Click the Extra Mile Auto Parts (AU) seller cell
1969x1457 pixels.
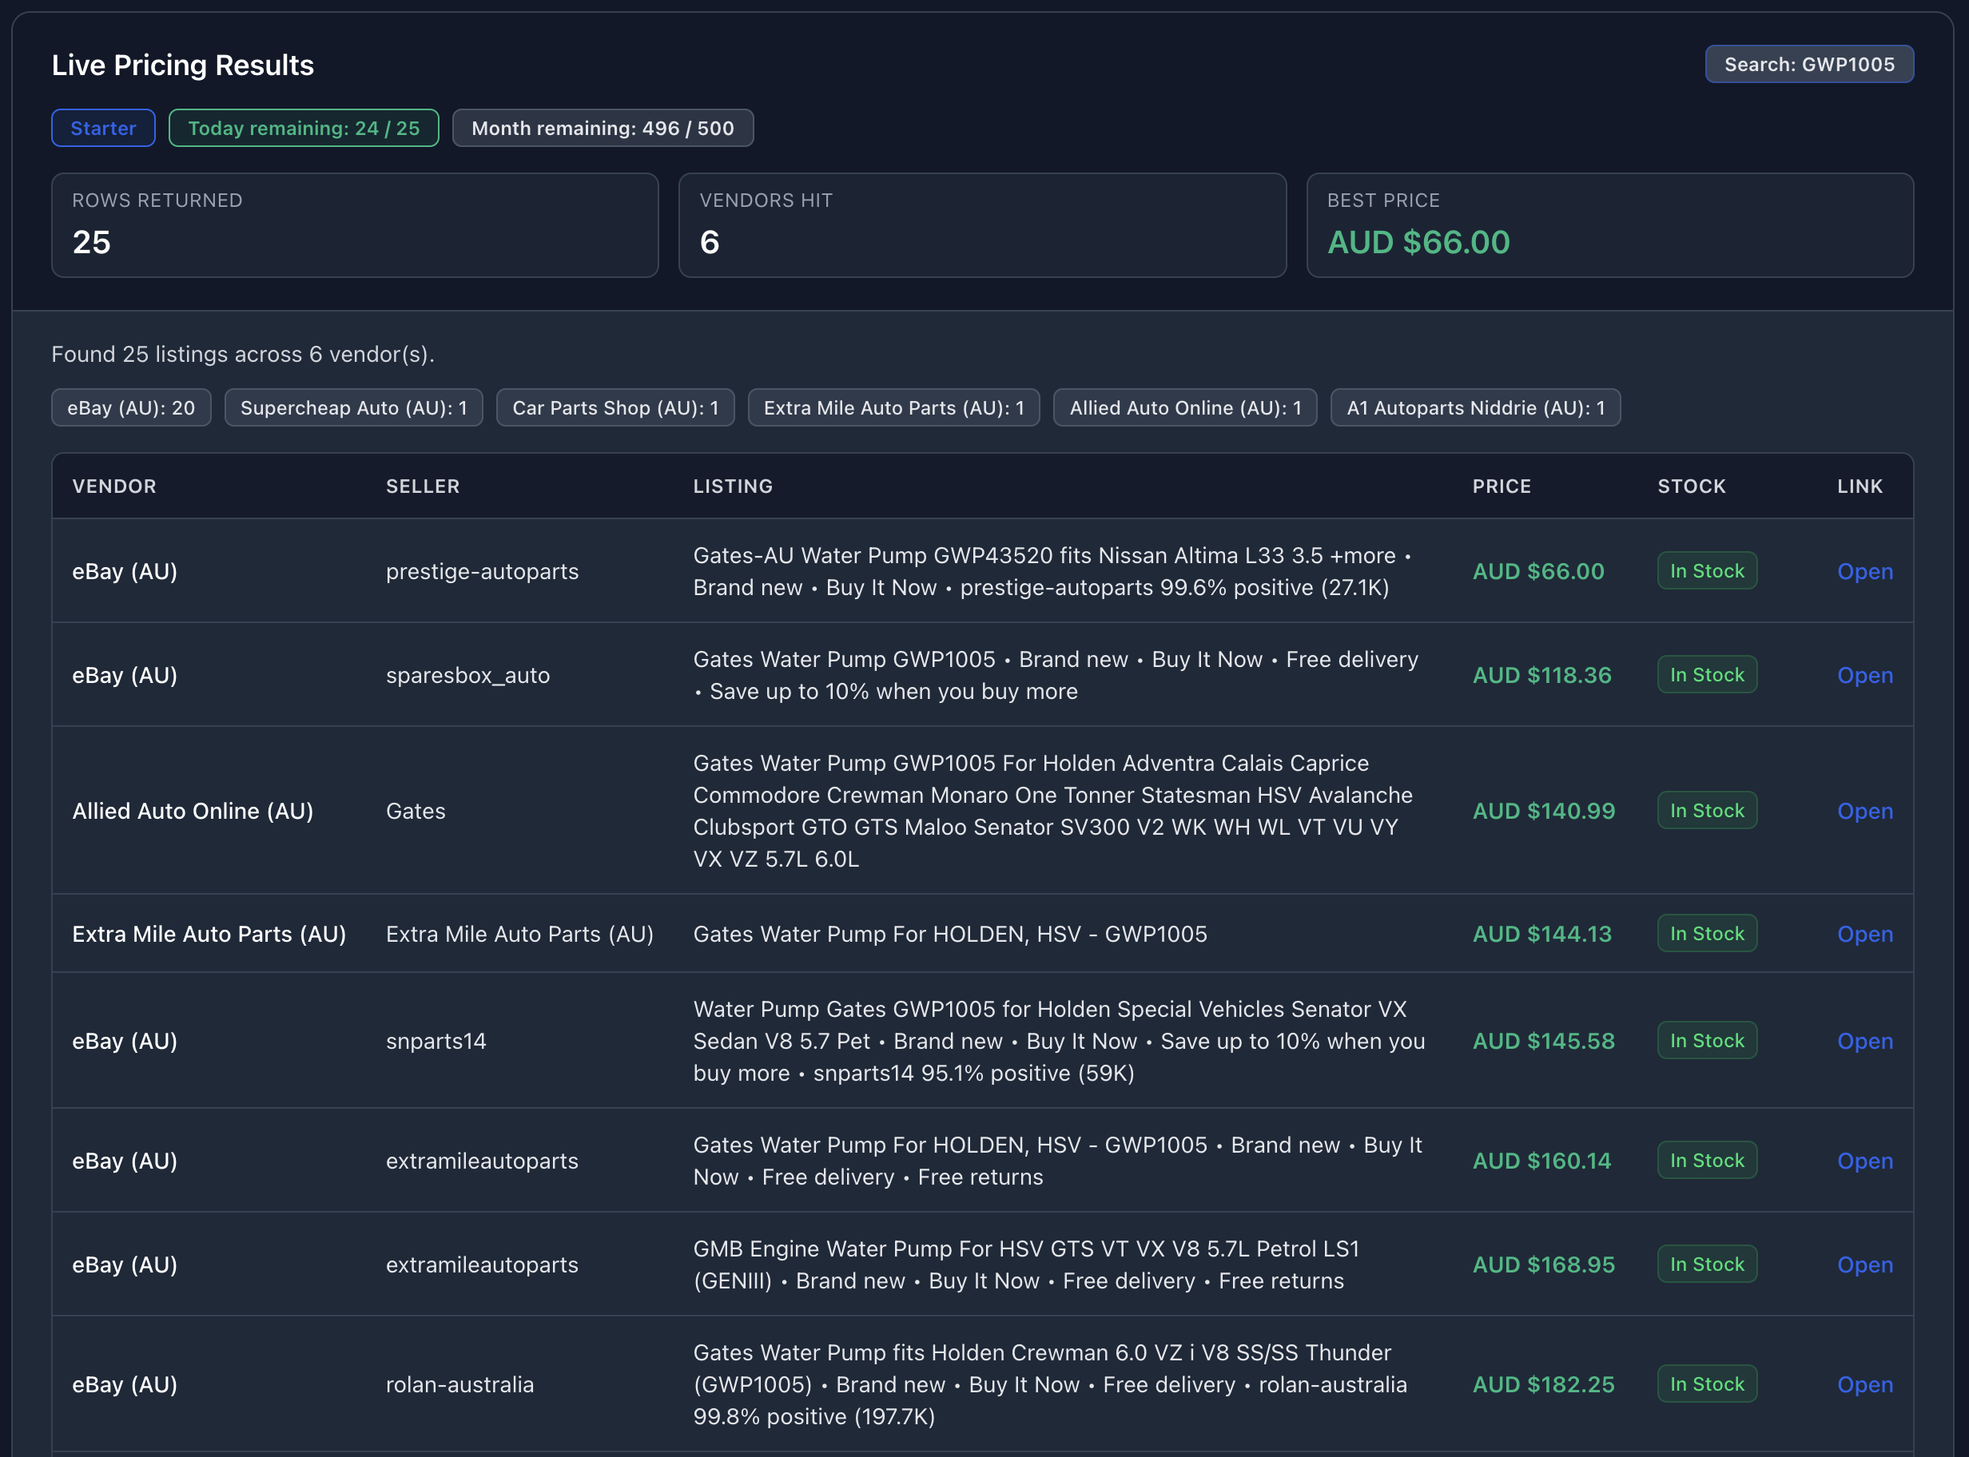click(519, 934)
